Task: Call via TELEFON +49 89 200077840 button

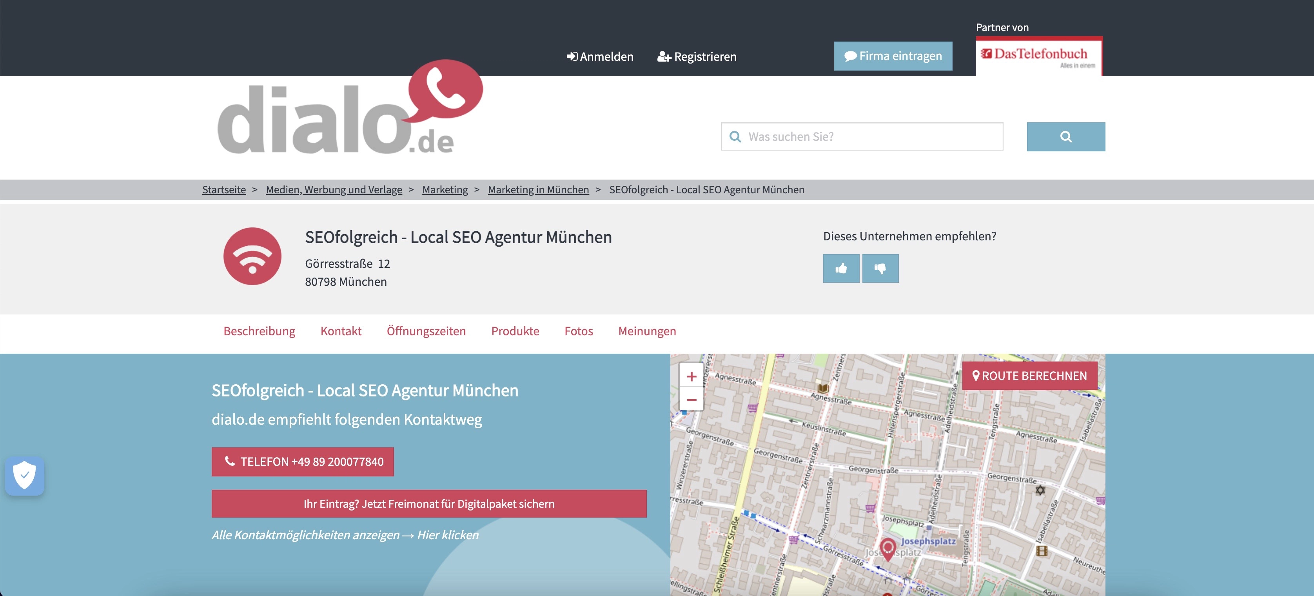Action: 303,462
